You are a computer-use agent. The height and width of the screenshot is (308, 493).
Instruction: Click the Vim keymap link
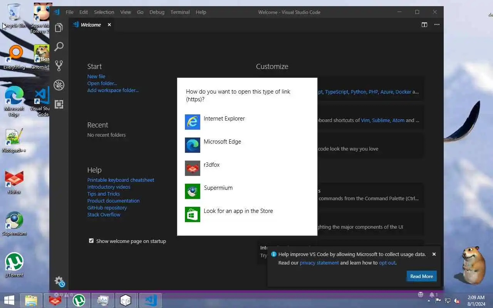(x=365, y=120)
